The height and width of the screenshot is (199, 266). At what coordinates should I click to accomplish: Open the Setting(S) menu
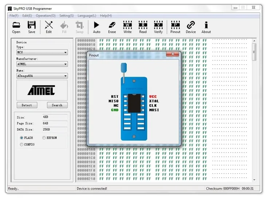pos(66,16)
